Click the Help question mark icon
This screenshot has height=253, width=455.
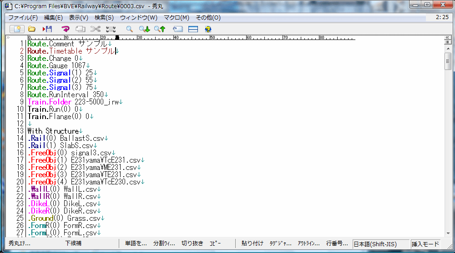coord(208,29)
